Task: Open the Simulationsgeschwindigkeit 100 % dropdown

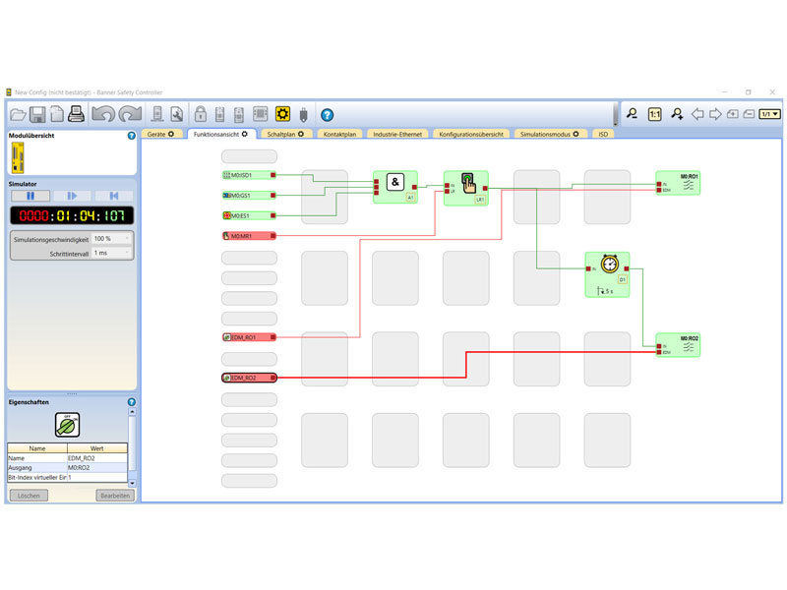Action: tap(112, 239)
